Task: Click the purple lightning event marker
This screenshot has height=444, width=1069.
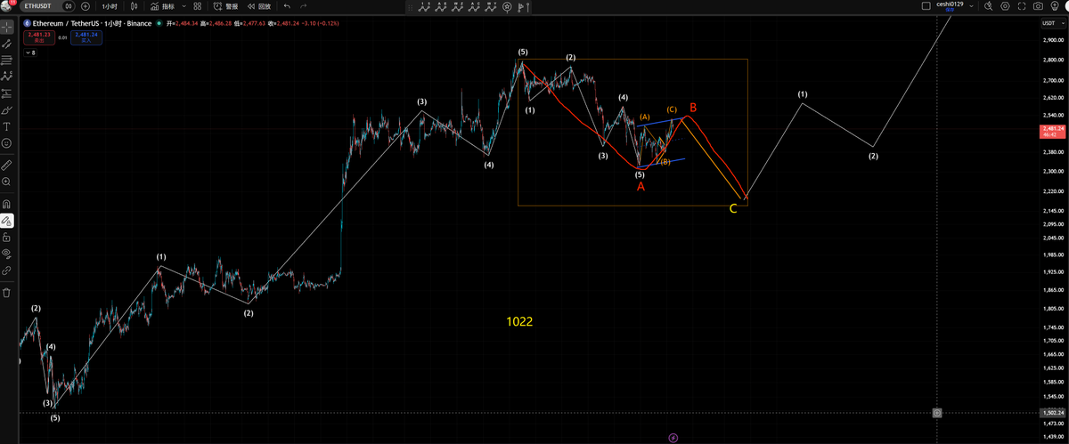Action: [673, 437]
